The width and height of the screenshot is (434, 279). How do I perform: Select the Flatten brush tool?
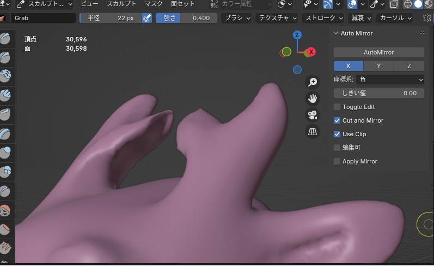5,229
